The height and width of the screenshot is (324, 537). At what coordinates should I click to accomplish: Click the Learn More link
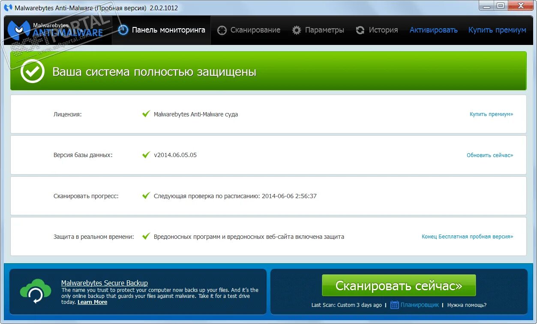pyautogui.click(x=92, y=302)
